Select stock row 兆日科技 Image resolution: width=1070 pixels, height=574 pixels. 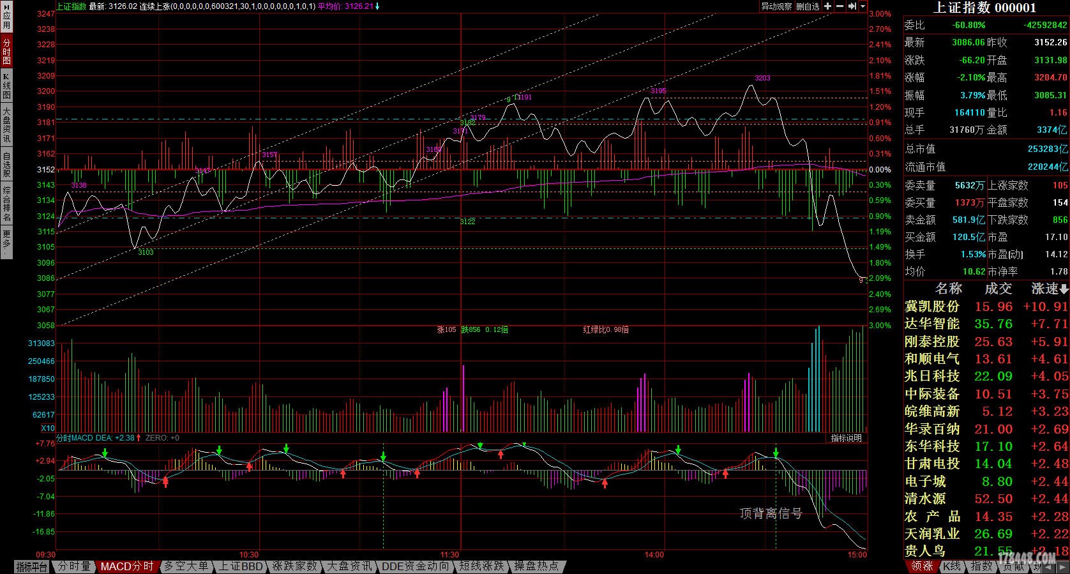986,376
